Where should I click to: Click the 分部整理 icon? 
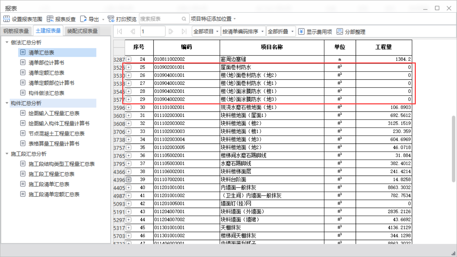tap(340, 32)
